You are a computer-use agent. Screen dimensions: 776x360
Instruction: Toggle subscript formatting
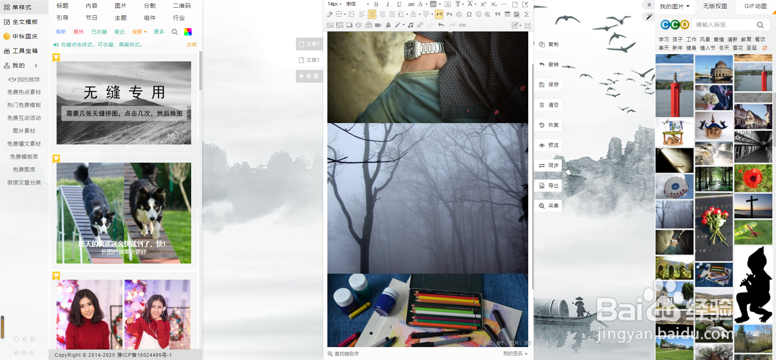coord(494,4)
